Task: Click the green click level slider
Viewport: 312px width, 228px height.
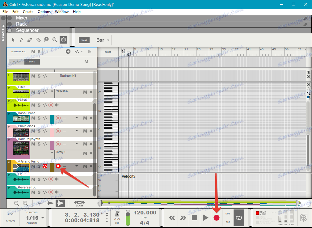Action: [x=128, y=218]
